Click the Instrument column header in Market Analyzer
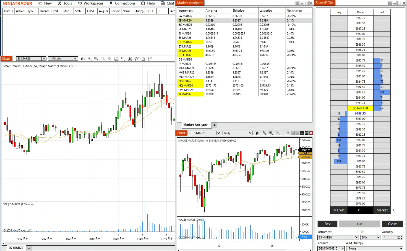 [190, 10]
